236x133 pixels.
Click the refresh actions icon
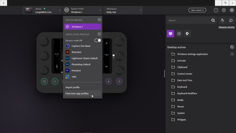pos(231,20)
